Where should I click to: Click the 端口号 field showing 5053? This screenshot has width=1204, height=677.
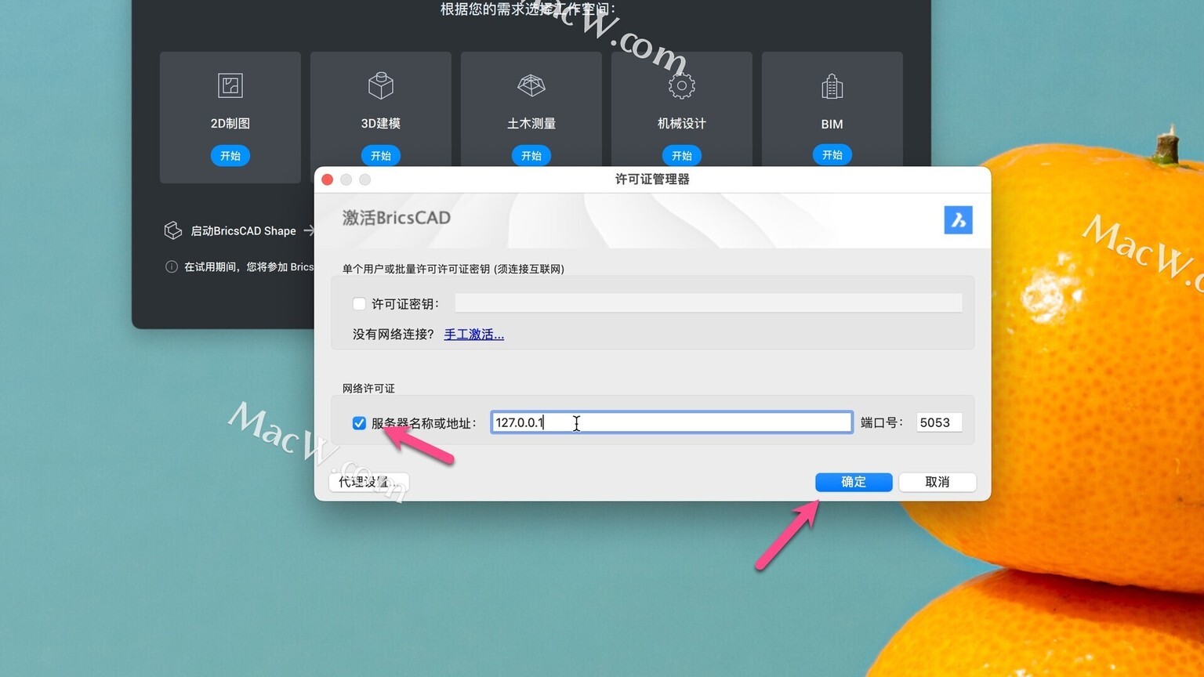tap(939, 422)
